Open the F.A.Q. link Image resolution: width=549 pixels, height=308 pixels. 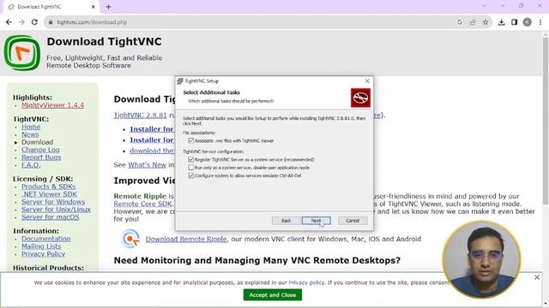(31, 165)
